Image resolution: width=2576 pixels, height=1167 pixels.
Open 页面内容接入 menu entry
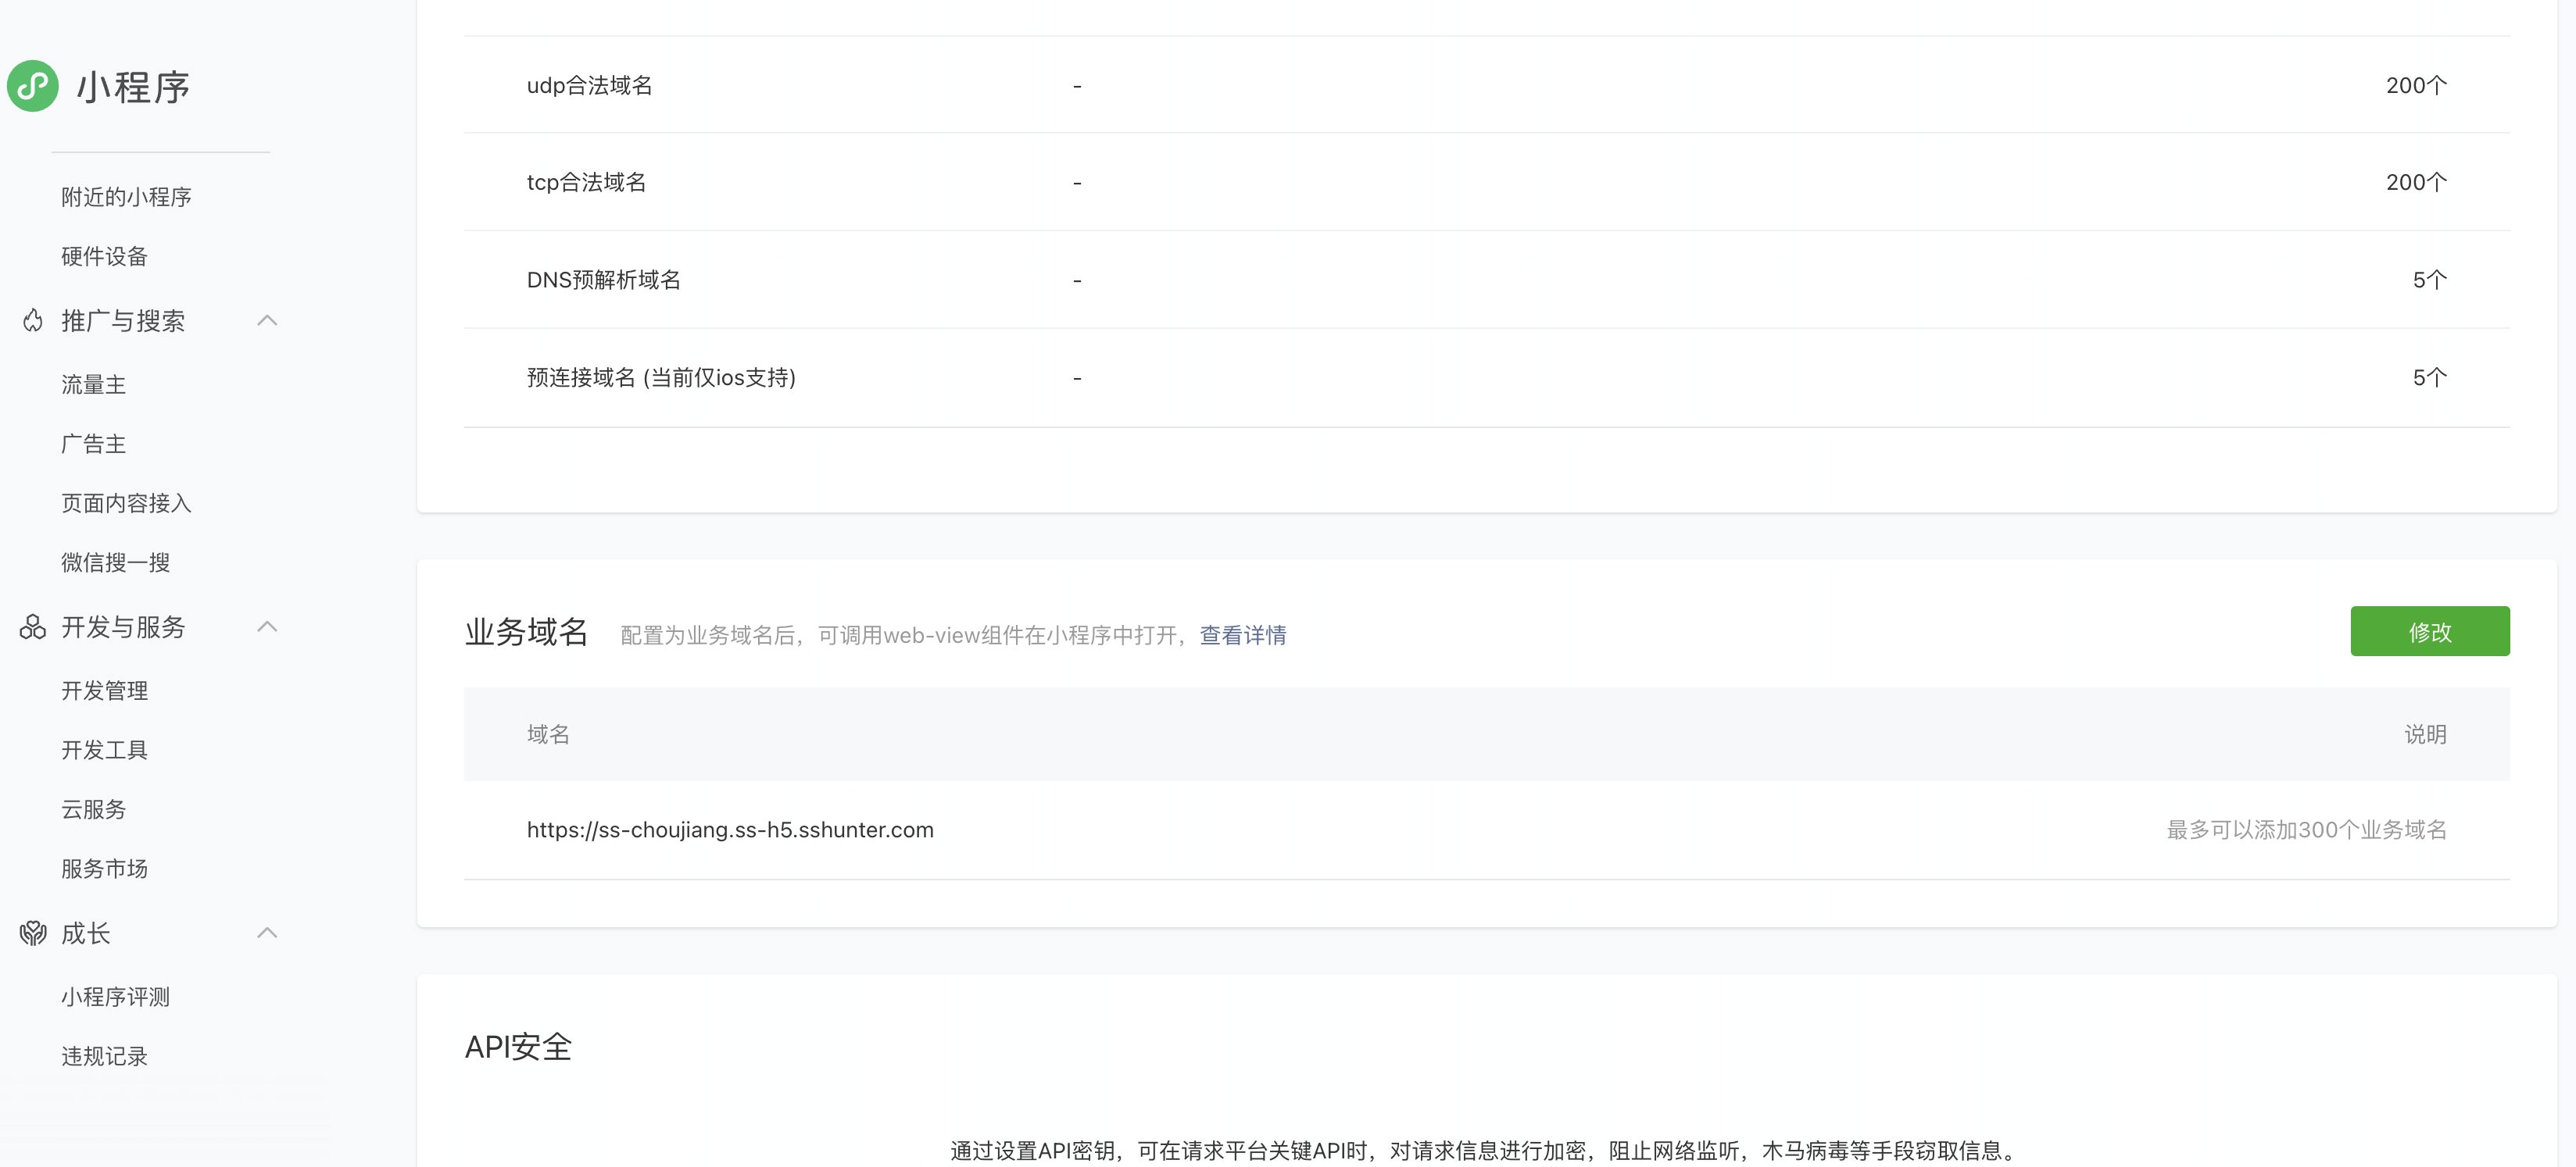(126, 504)
